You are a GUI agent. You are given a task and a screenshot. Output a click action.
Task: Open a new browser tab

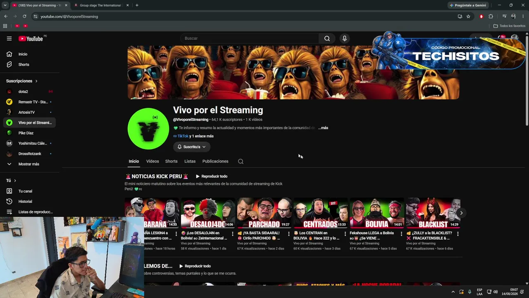point(137,5)
